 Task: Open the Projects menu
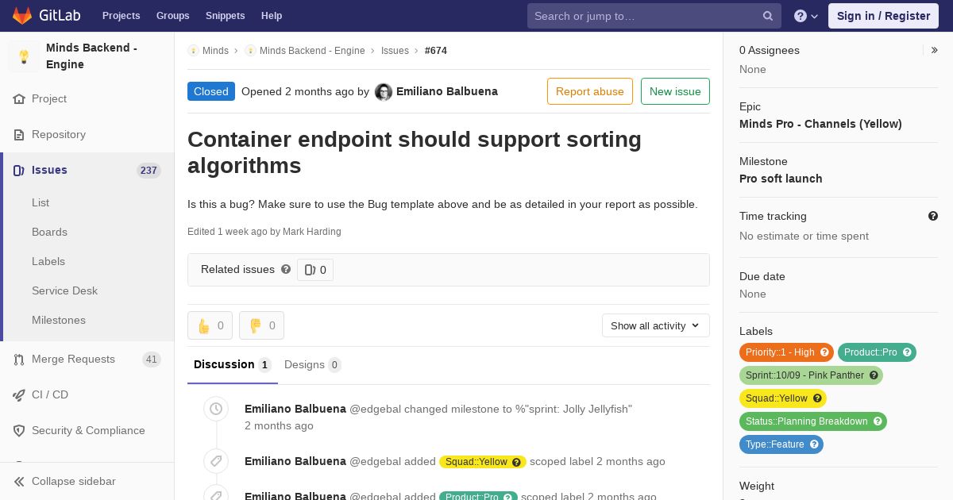[122, 16]
